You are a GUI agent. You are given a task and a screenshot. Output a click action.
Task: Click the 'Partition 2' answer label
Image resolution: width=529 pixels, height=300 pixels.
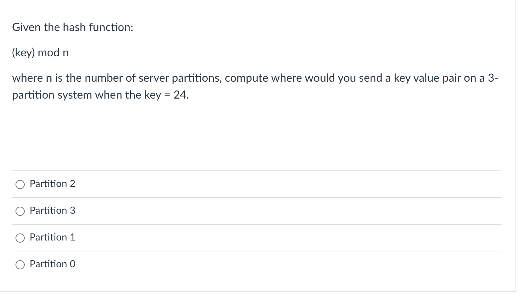pos(53,184)
